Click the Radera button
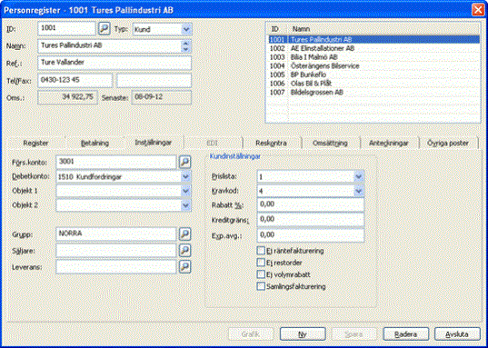 (406, 334)
